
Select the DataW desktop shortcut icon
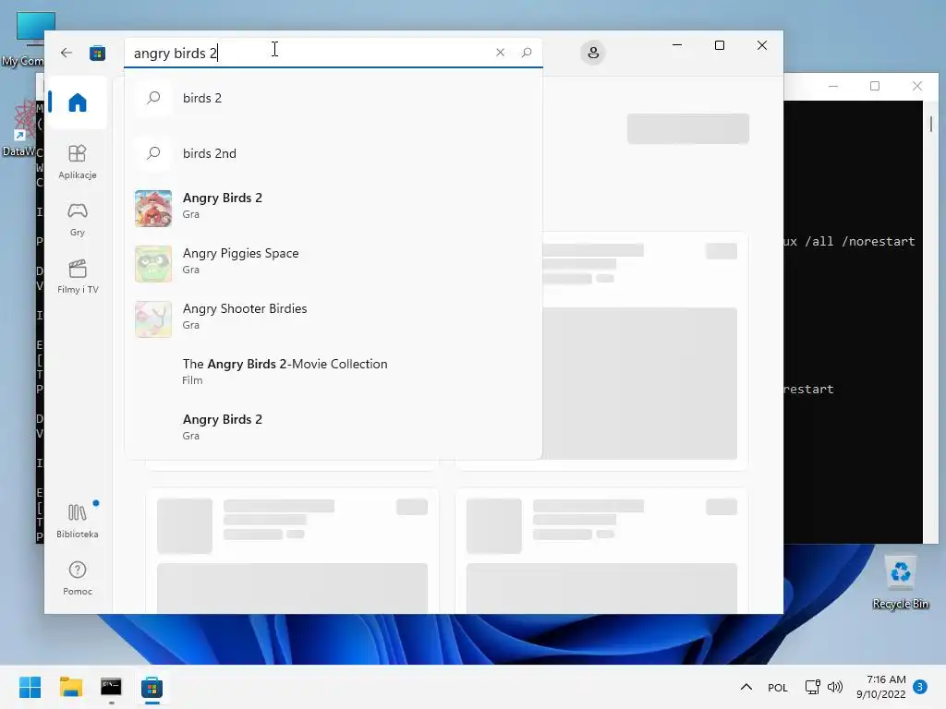[x=19, y=127]
